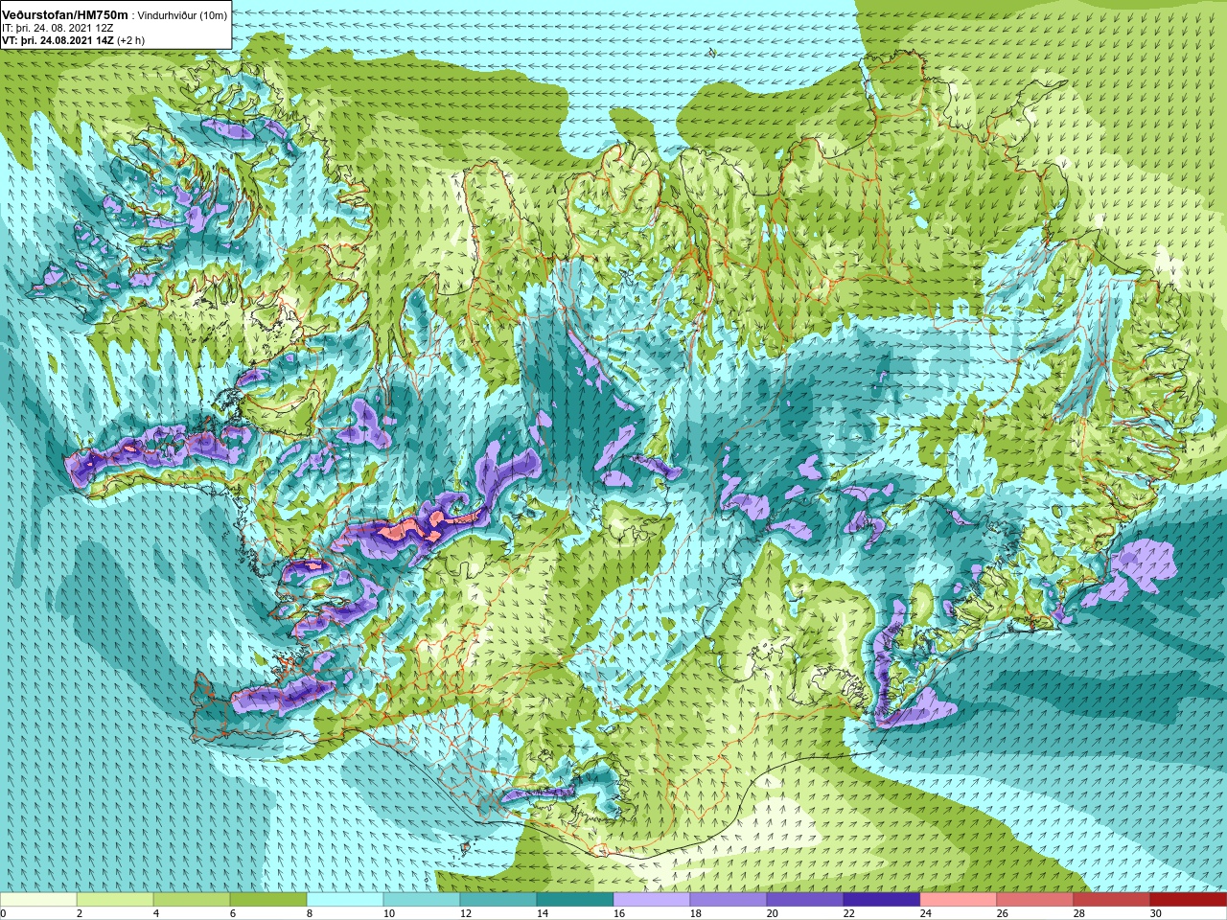This screenshot has width=1227, height=920.
Task: Select the dark teal 14–16 legend swatch
Action: click(575, 900)
